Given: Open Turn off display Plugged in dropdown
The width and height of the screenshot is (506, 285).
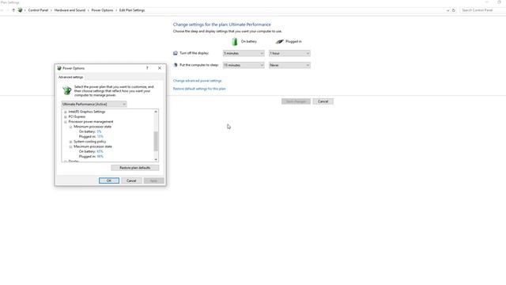Looking at the screenshot, I should point(289,53).
